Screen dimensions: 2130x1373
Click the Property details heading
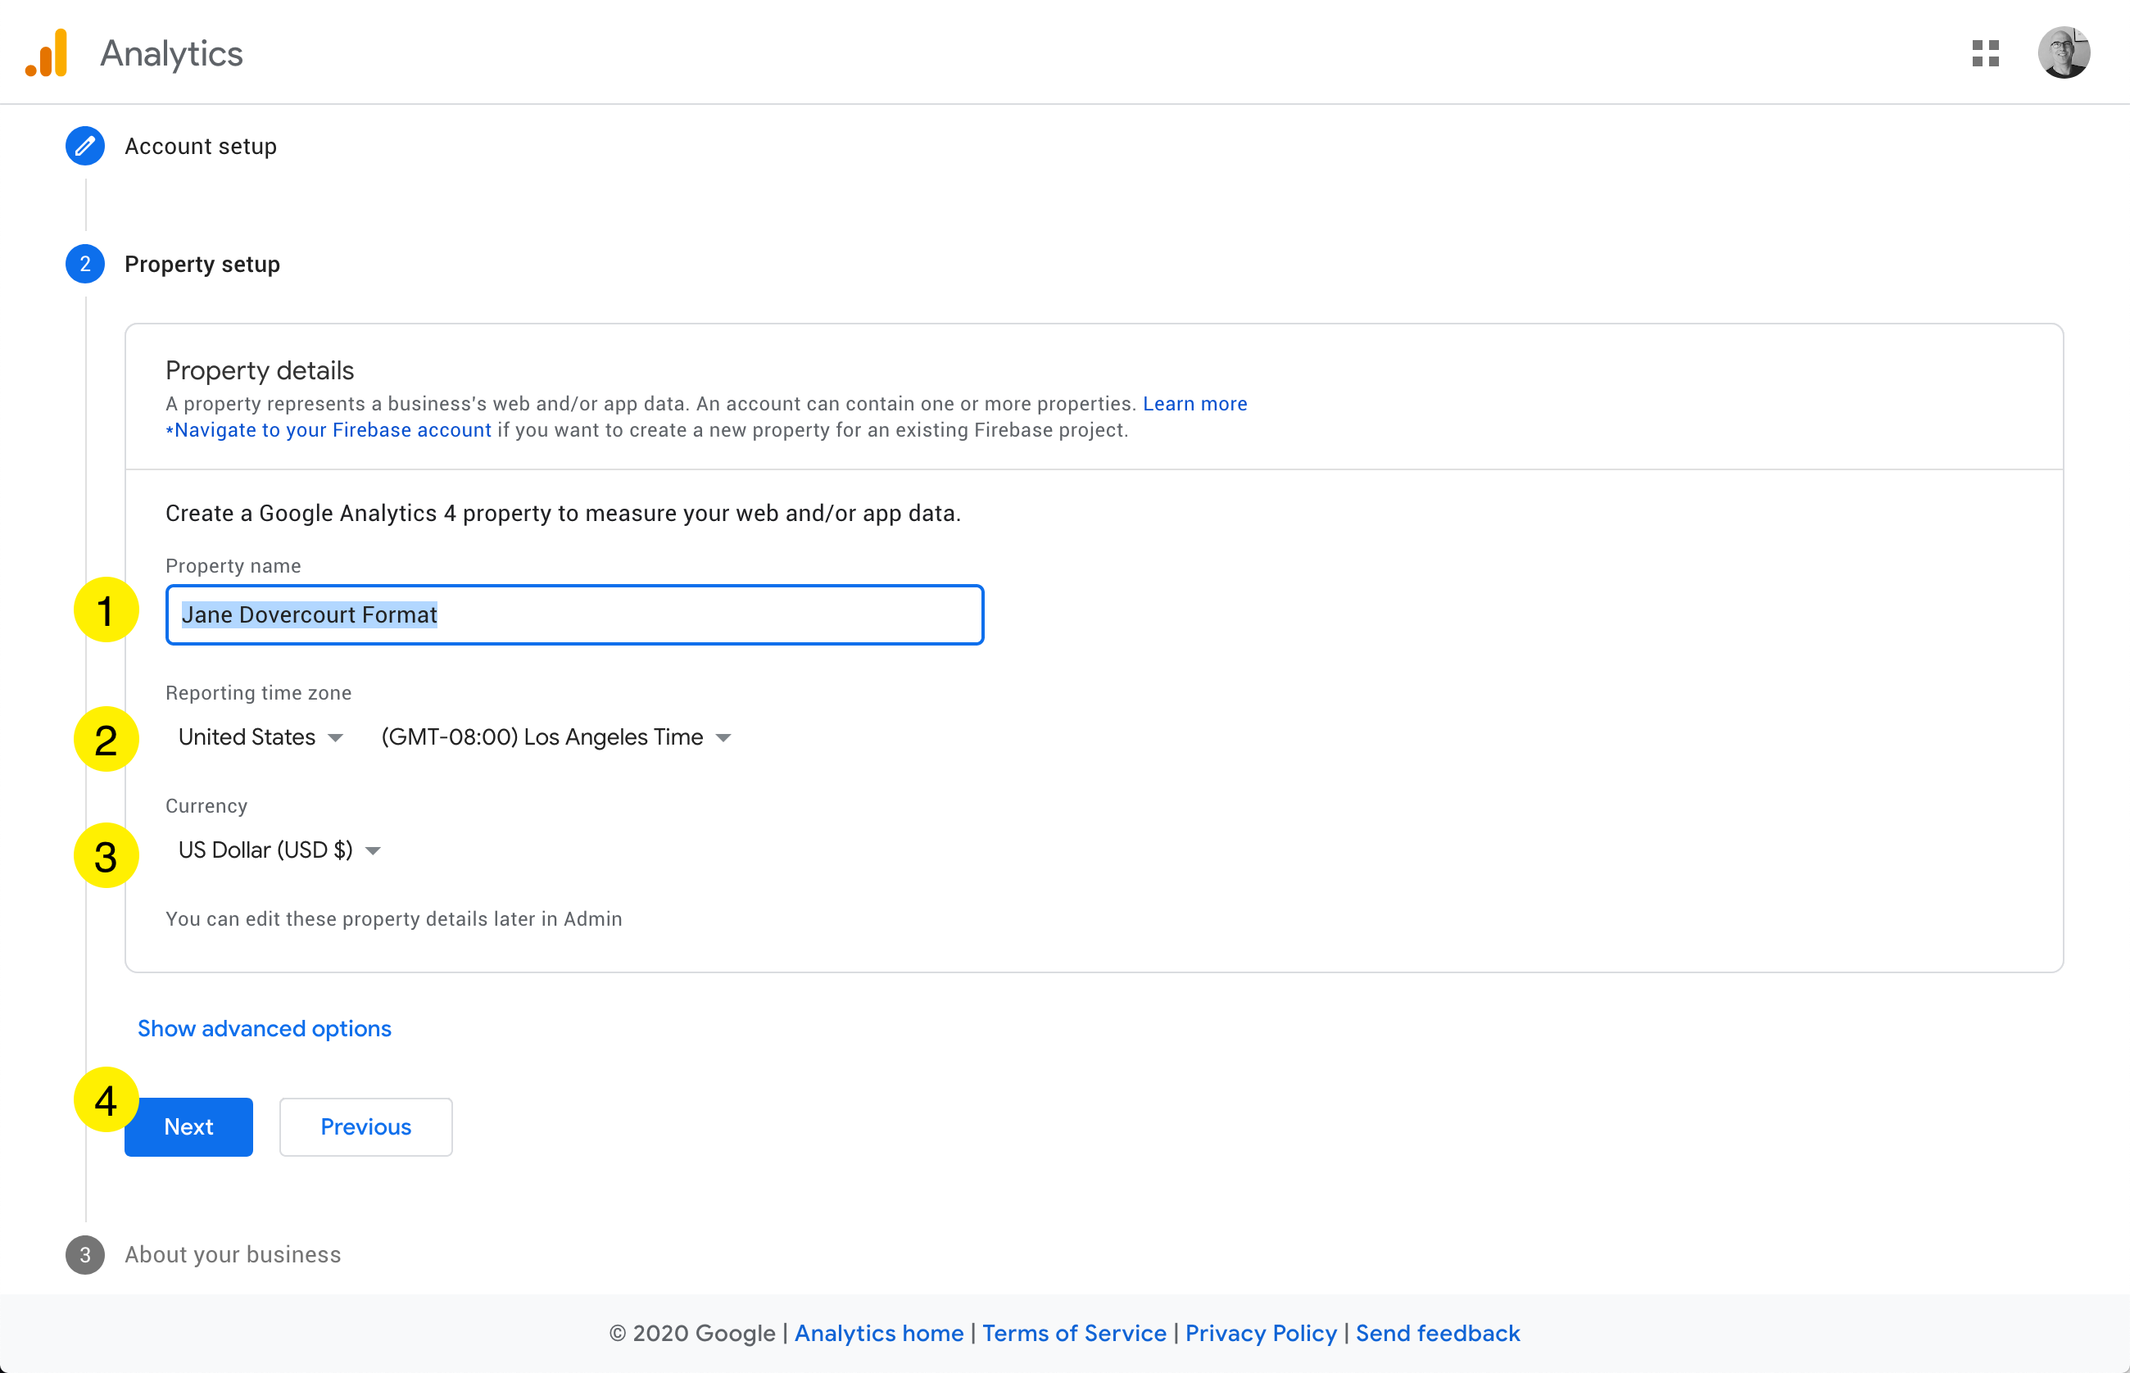pos(260,370)
